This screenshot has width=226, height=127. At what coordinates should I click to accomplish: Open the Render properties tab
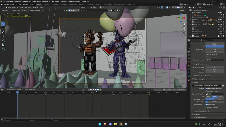tap(189, 48)
